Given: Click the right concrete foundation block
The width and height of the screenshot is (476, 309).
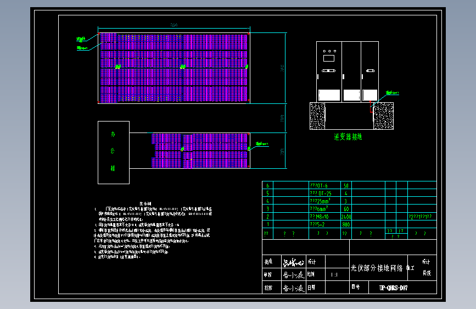Looking at the screenshot, I should [x=383, y=116].
